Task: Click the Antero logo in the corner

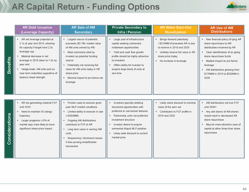Action: [x=237, y=7]
